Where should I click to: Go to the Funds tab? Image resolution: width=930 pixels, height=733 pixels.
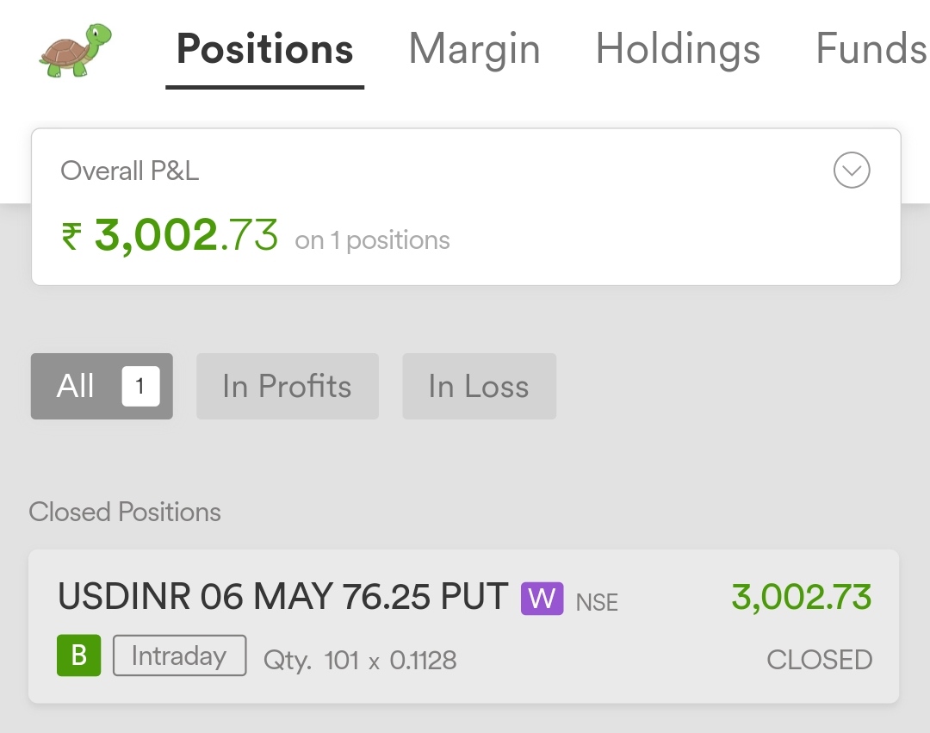tap(871, 48)
